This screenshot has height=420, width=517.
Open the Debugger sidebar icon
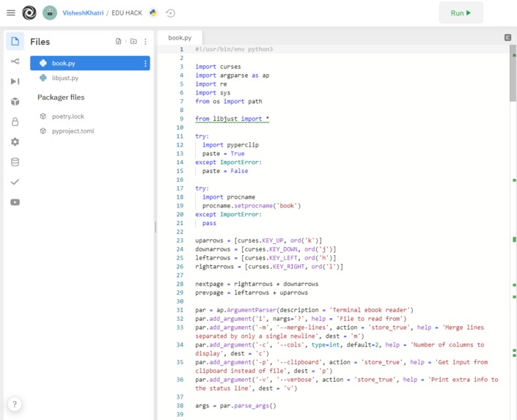click(x=15, y=81)
